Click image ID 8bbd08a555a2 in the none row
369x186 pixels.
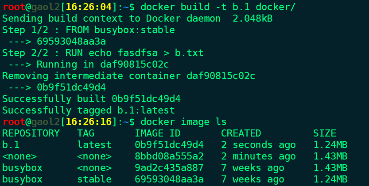(x=169, y=156)
